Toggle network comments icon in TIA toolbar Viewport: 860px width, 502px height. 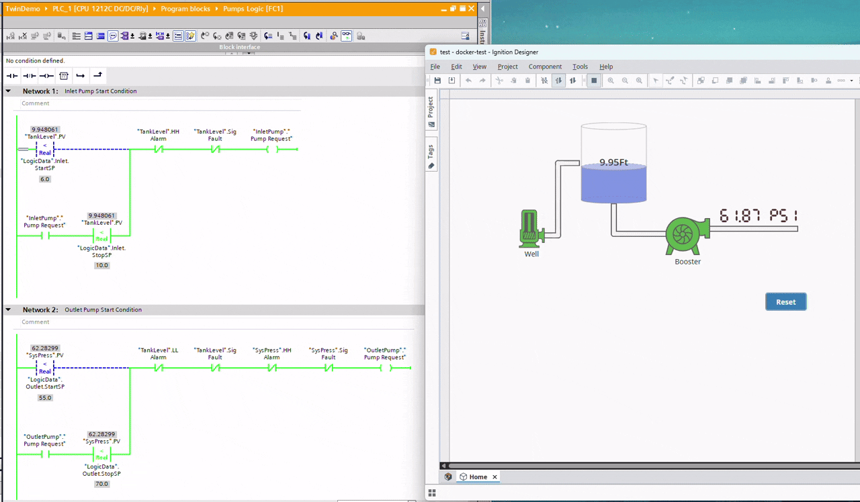click(x=113, y=36)
